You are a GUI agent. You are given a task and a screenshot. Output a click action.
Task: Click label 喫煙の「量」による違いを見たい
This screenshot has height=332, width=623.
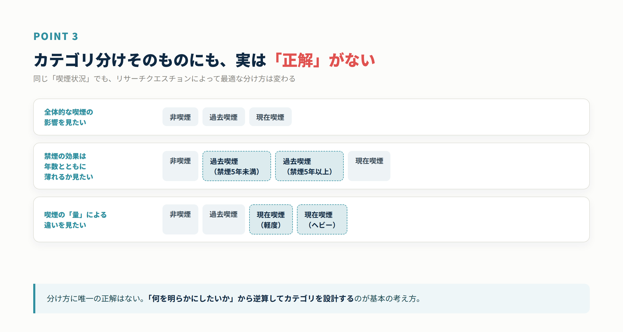tap(75, 220)
